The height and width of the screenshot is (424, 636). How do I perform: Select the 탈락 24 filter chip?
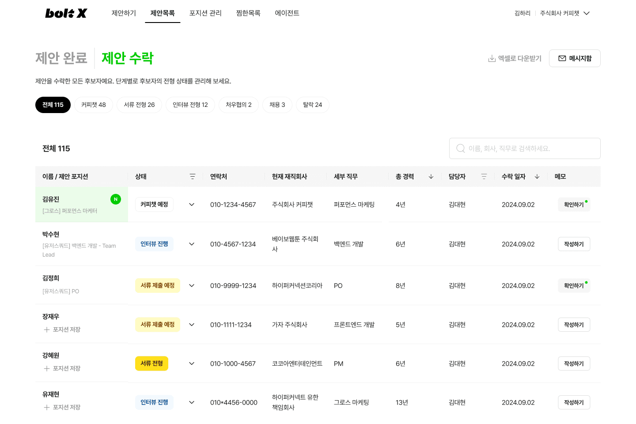[312, 105]
